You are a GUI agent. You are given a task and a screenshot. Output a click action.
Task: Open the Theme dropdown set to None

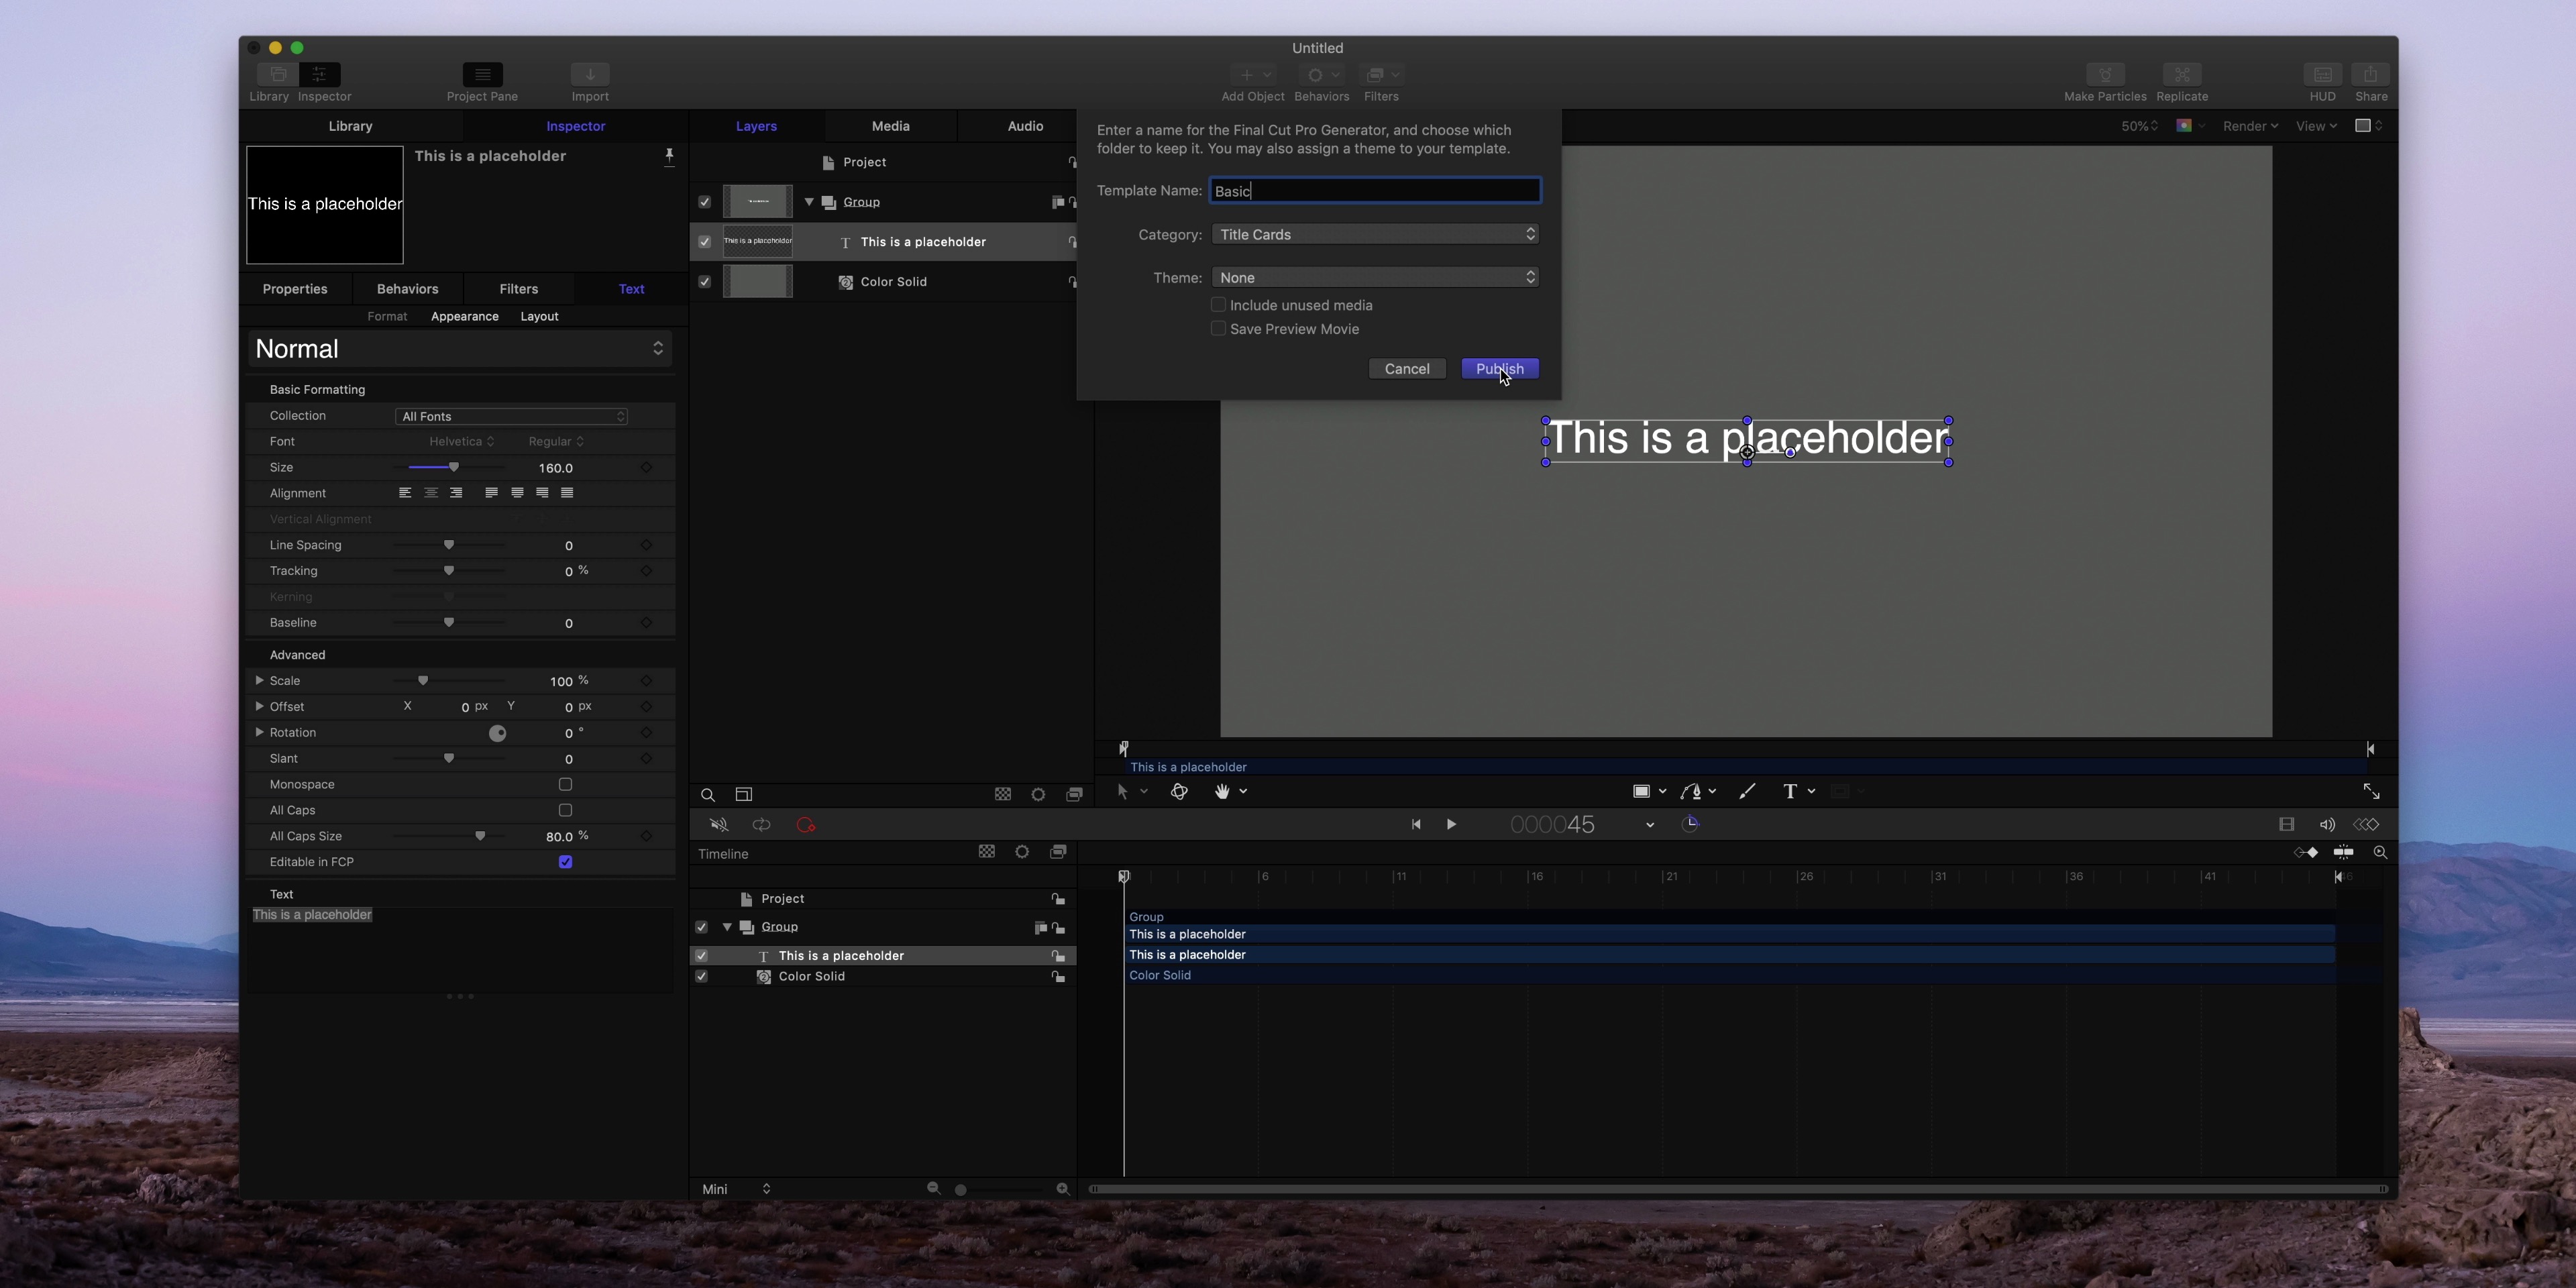[1374, 277]
